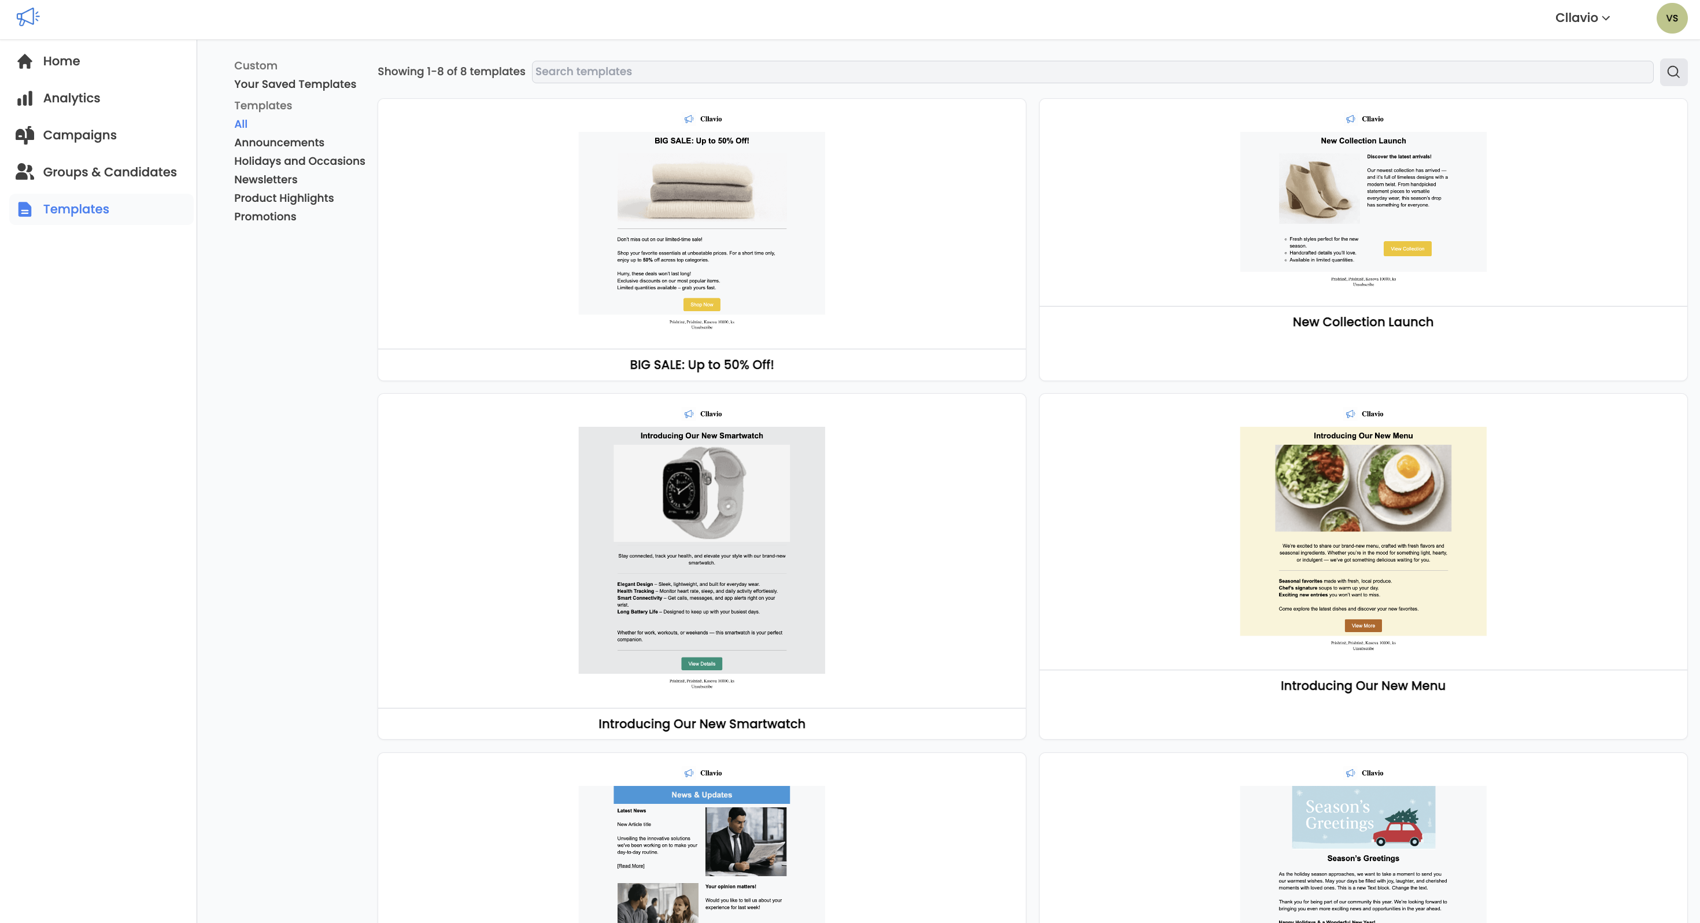Click the Cllavio megaphone logo top left
This screenshot has width=1700, height=923.
click(28, 17)
